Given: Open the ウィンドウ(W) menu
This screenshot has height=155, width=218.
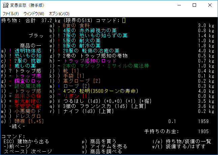Looking at the screenshot, I should coord(33,14).
